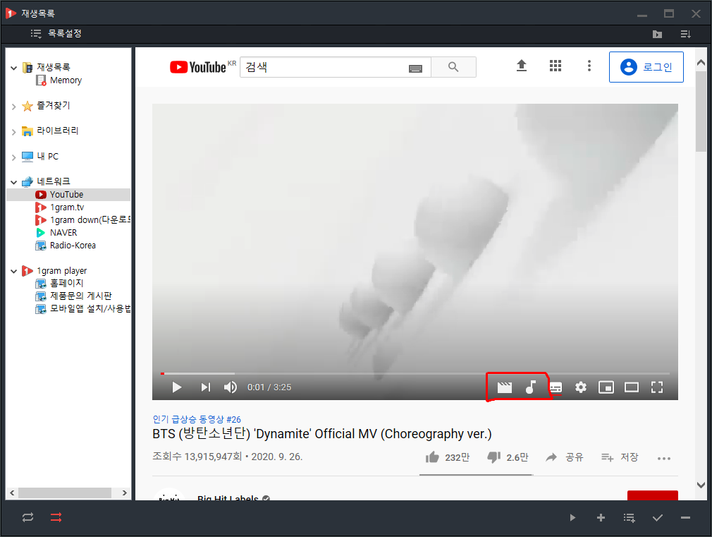Screen dimensions: 712x537
Task: Click the sort list icon in top toolbar
Action: [x=685, y=34]
